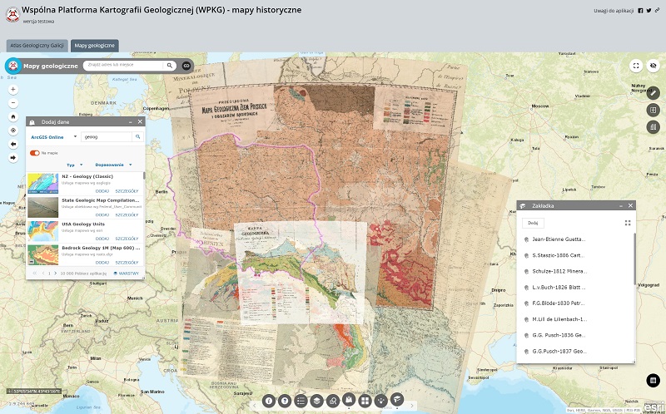Click the 'Znajdź adres lub miejsce' search box
The height and width of the screenshot is (414, 666).
(x=123, y=66)
